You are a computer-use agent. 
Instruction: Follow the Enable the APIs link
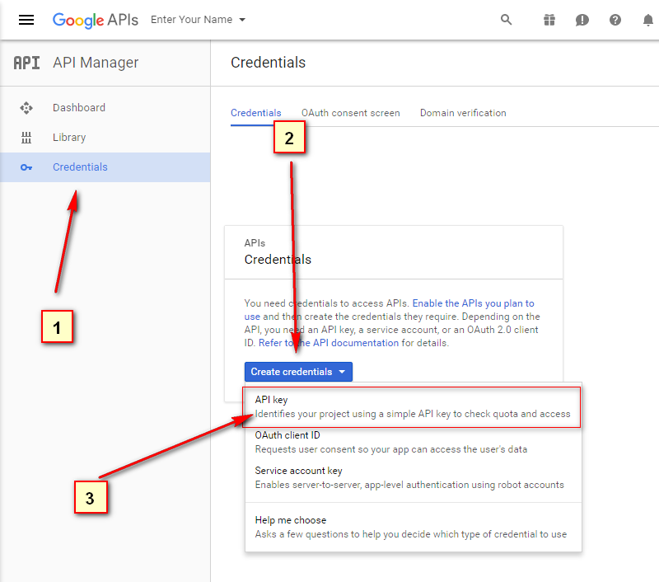tap(473, 303)
